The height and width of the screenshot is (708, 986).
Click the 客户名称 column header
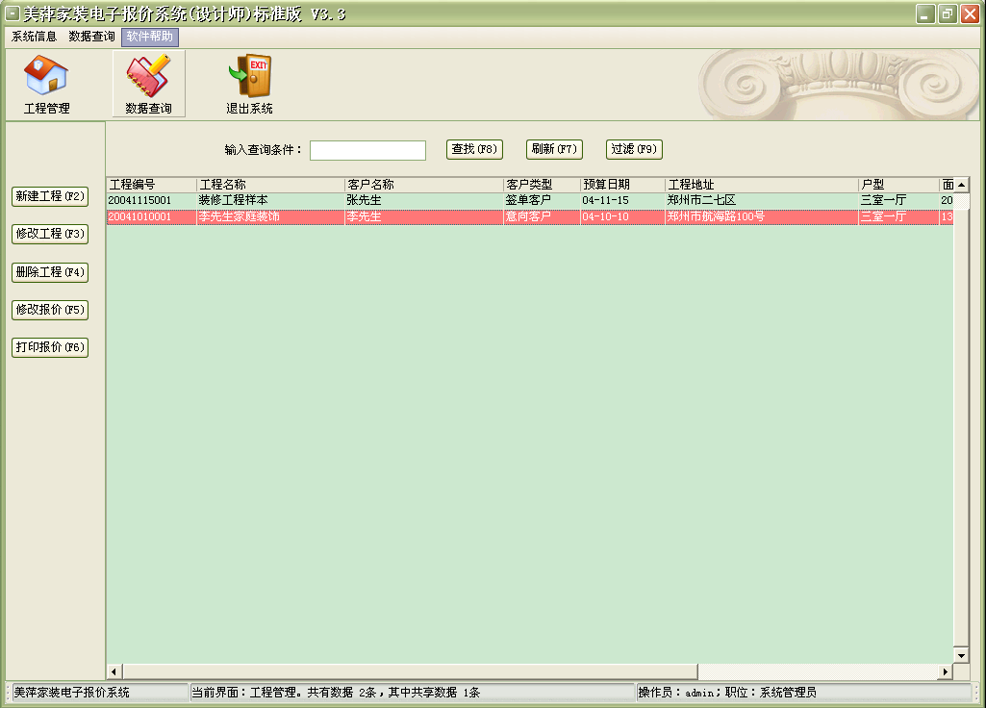click(x=424, y=185)
